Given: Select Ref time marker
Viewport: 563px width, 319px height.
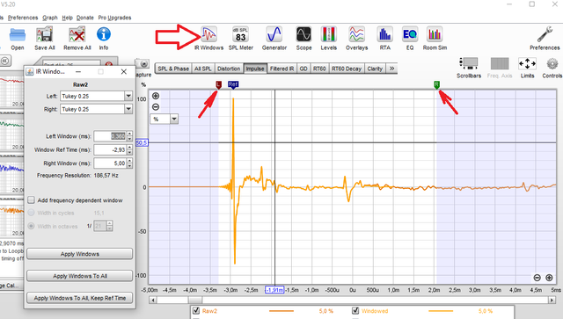Looking at the screenshot, I should (x=233, y=84).
